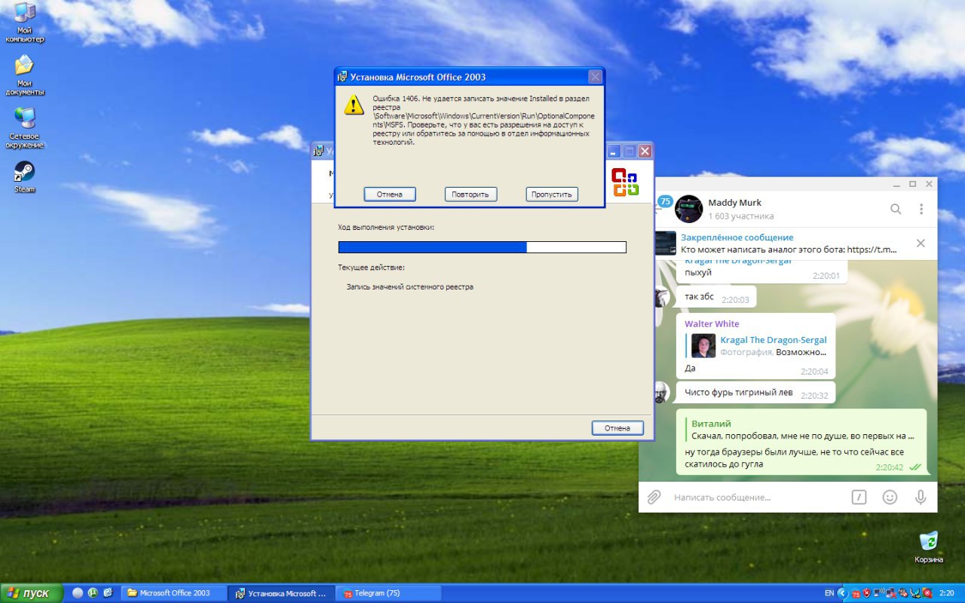Click the third quick launch icon next to uTorrent
The image size is (965, 603).
108,593
